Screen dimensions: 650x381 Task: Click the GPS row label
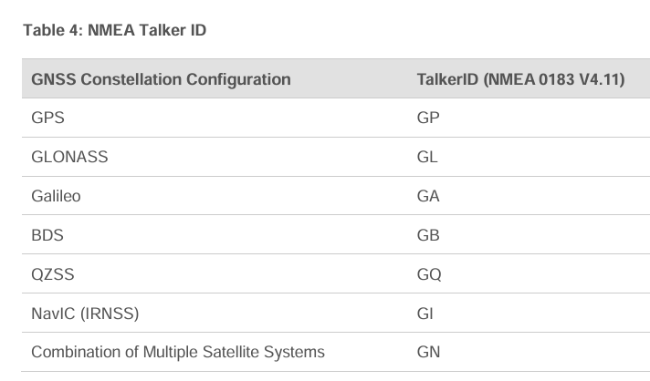point(47,118)
